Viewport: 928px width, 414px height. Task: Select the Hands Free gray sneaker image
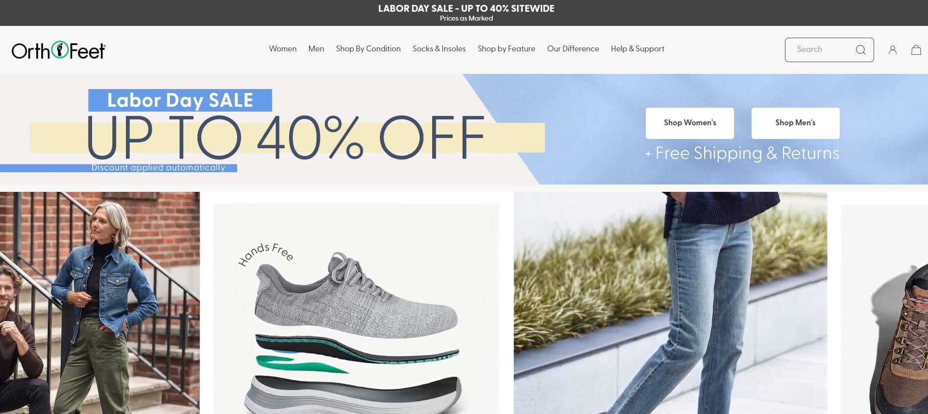tap(356, 309)
